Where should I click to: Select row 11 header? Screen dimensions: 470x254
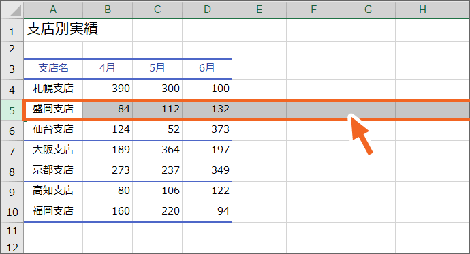click(x=12, y=231)
